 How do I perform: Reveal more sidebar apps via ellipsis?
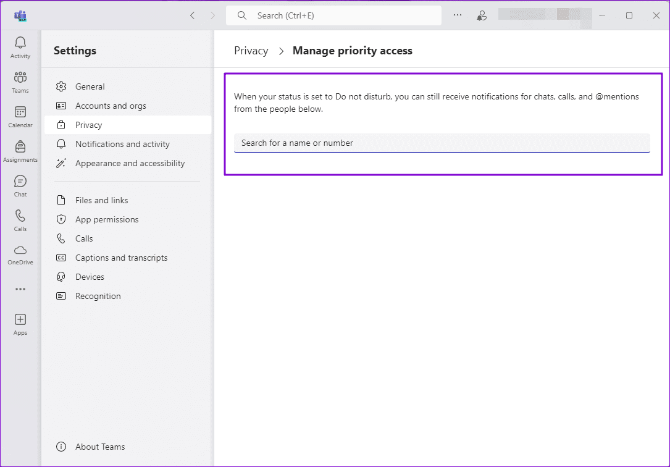coord(20,288)
